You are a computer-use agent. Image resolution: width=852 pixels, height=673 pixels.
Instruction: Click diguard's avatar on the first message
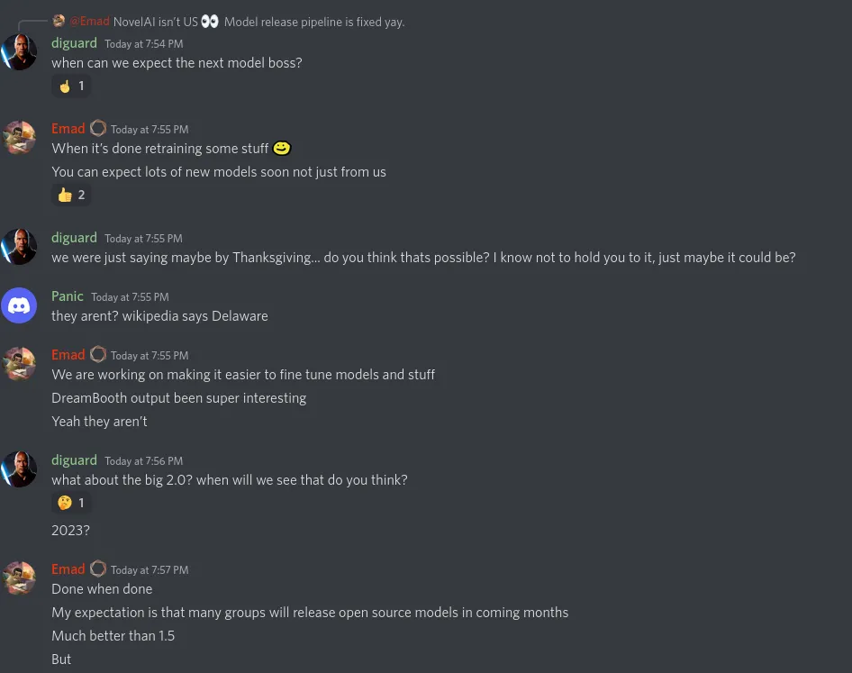(19, 51)
